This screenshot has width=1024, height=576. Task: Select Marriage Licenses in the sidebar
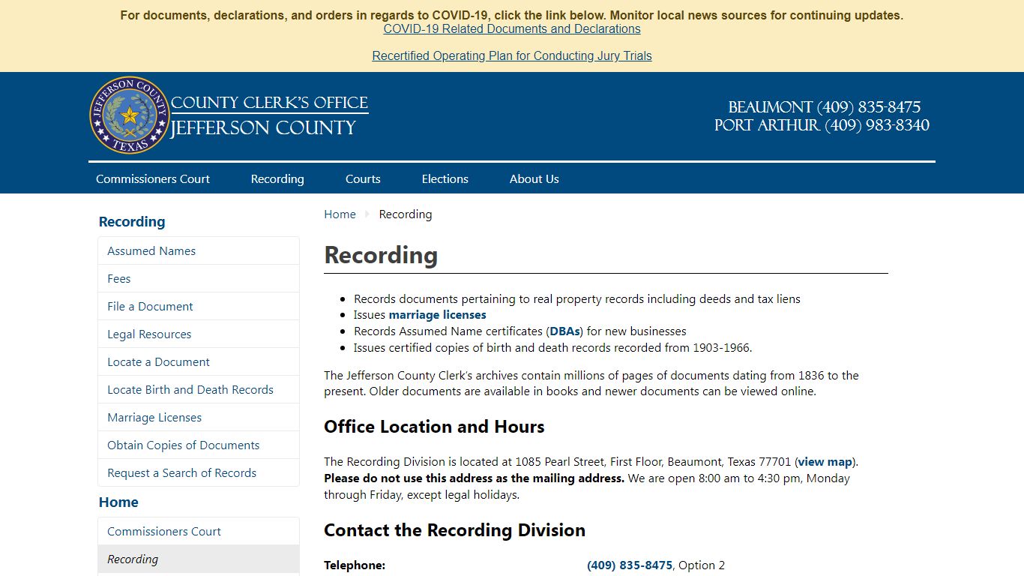pos(154,417)
